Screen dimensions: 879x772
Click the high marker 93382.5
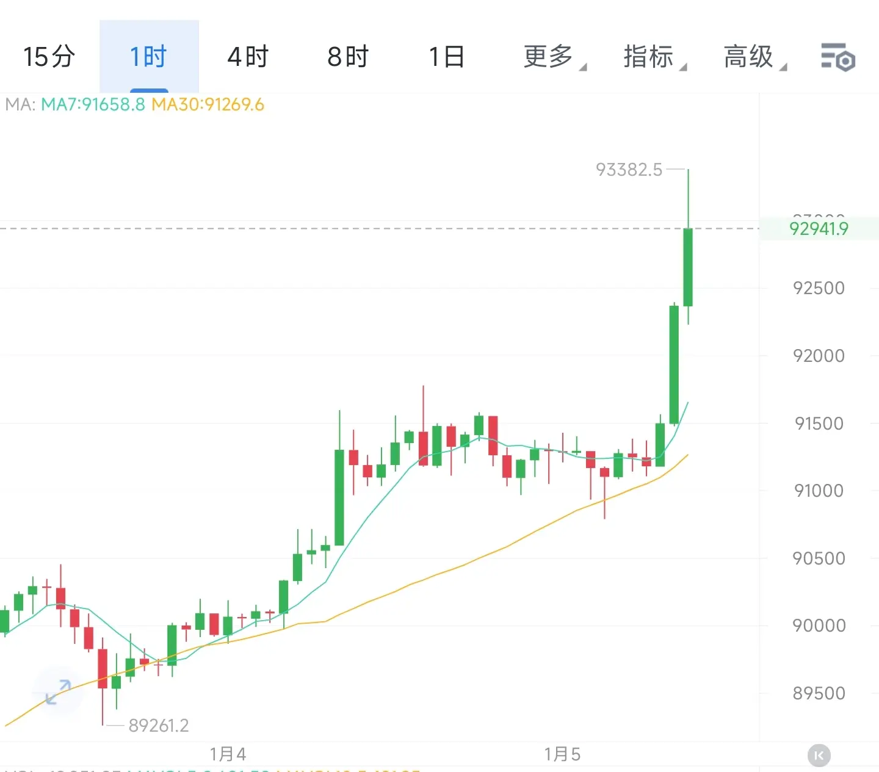coord(629,169)
